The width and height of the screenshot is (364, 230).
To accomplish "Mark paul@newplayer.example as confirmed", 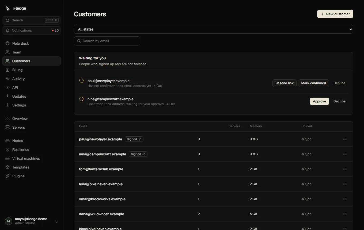I will [x=313, y=83].
